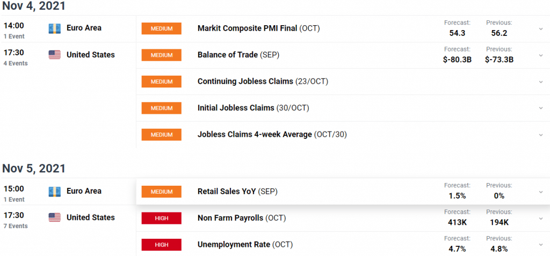Expand Initial Jobless Claims details chevron
This screenshot has height=256, width=550.
coord(540,108)
